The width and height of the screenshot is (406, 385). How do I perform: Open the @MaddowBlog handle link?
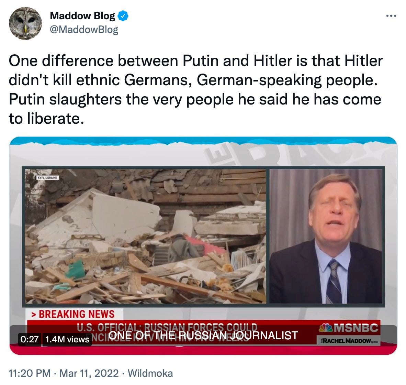(84, 29)
